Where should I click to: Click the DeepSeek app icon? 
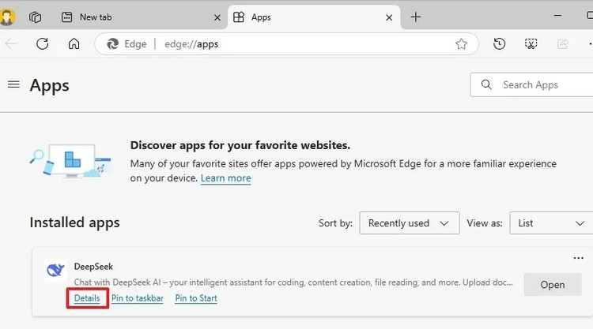coord(55,270)
